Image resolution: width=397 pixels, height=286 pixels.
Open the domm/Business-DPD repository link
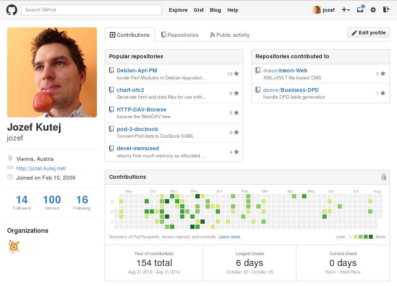[291, 90]
